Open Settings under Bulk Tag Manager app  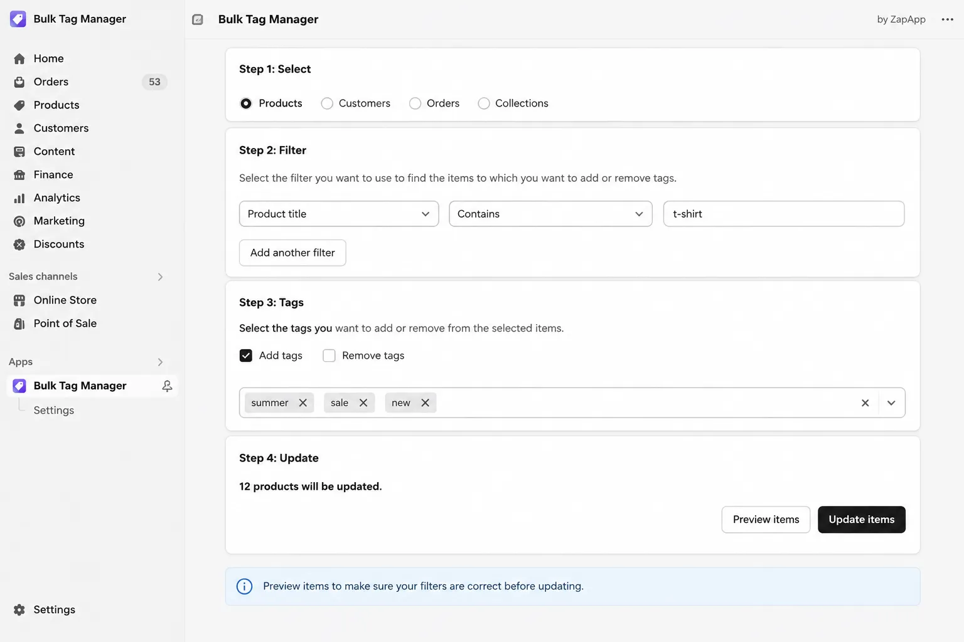[x=54, y=410]
